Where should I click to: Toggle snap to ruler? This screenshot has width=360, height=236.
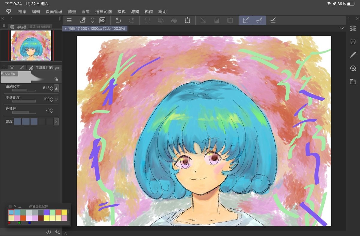pos(246,20)
